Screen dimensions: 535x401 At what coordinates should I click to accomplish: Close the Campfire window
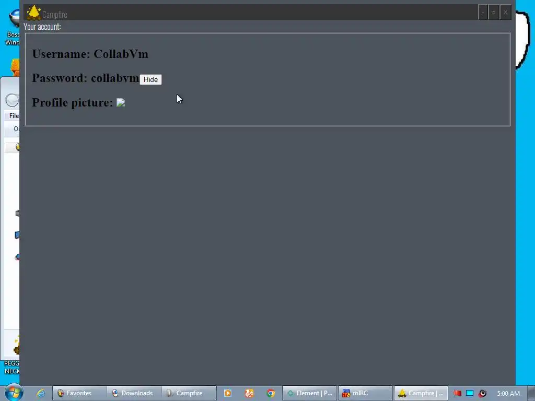(505, 13)
